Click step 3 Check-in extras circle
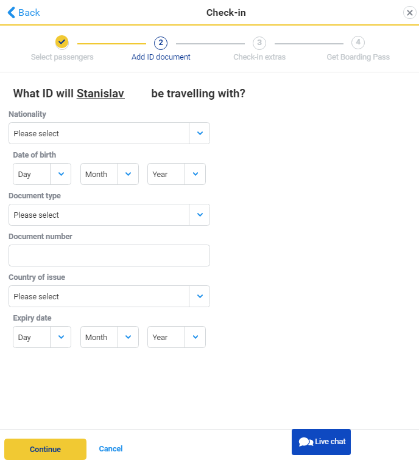The width and height of the screenshot is (419, 466). pyautogui.click(x=259, y=43)
